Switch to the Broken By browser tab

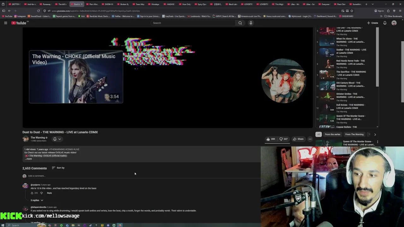pos(123,4)
